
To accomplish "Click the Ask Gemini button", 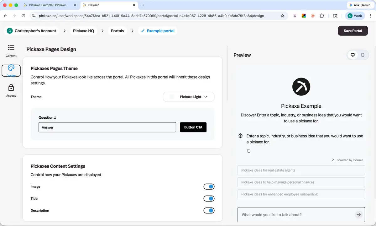I will pos(360,5).
